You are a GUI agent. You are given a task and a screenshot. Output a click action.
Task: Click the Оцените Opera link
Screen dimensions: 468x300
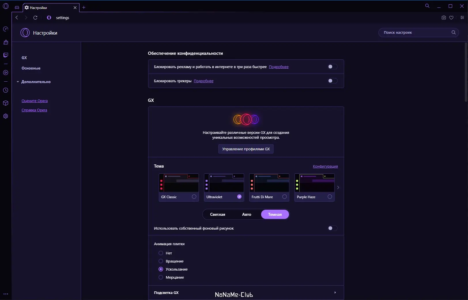pyautogui.click(x=35, y=101)
